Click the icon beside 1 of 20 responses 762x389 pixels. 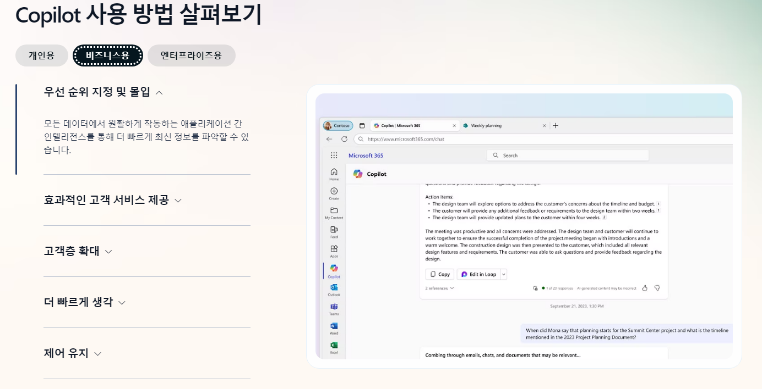[x=535, y=288]
